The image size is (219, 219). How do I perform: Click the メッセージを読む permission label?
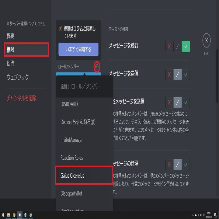pyautogui.click(x=123, y=45)
